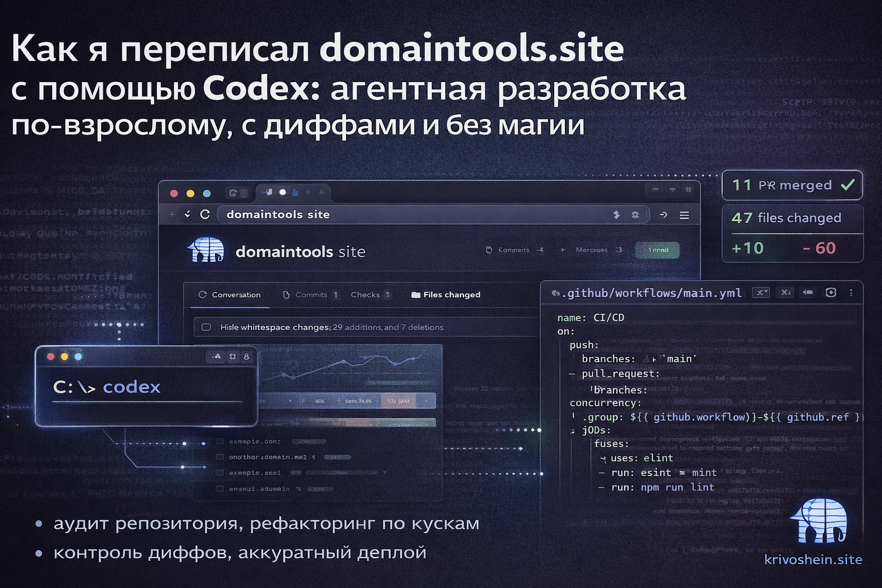Check the box next to exempie.dom file

pos(219,442)
